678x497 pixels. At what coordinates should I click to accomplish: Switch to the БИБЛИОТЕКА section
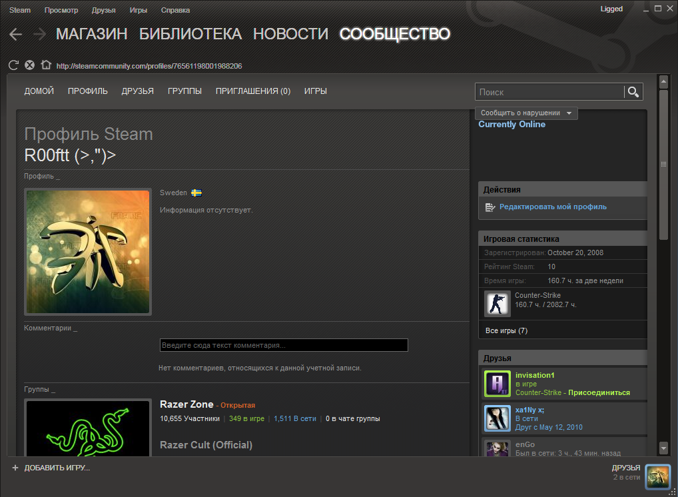pyautogui.click(x=190, y=34)
